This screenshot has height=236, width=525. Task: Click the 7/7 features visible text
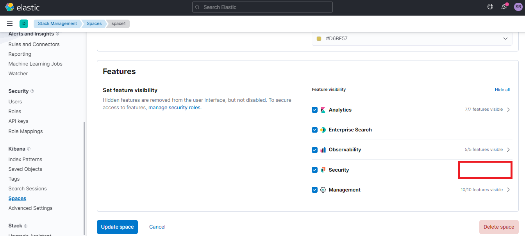click(484, 110)
